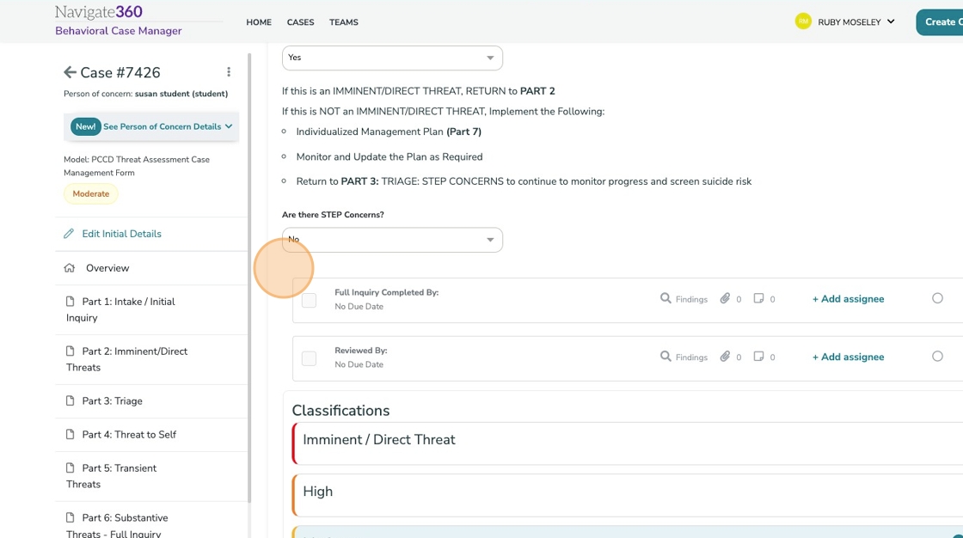963x538 pixels.
Task: Open attachments paperclip in Full Inquiry Completed By row
Action: (726, 298)
